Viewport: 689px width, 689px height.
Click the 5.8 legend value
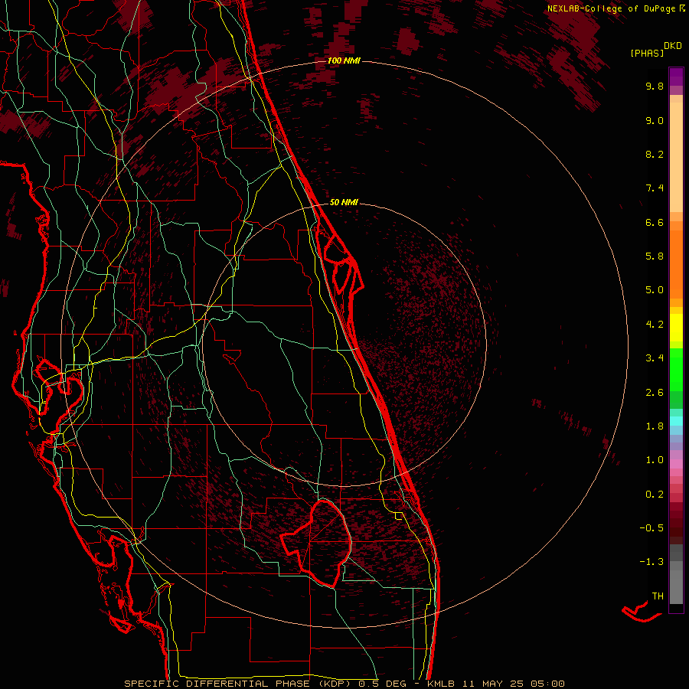click(x=655, y=256)
